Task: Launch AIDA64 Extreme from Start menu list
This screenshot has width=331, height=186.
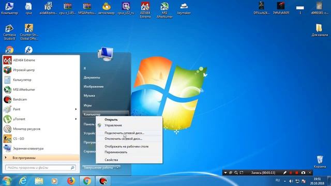Action: (41, 60)
